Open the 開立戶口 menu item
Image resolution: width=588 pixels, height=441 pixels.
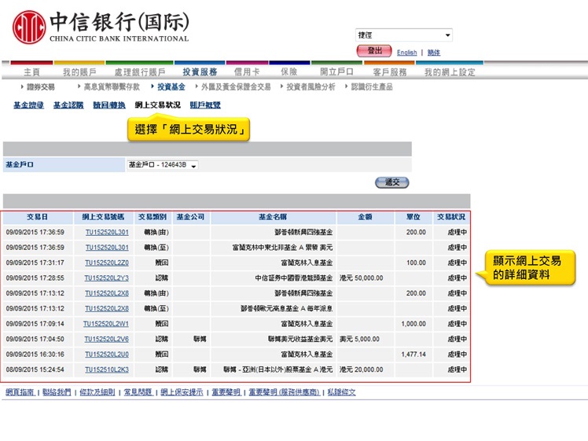(336, 72)
